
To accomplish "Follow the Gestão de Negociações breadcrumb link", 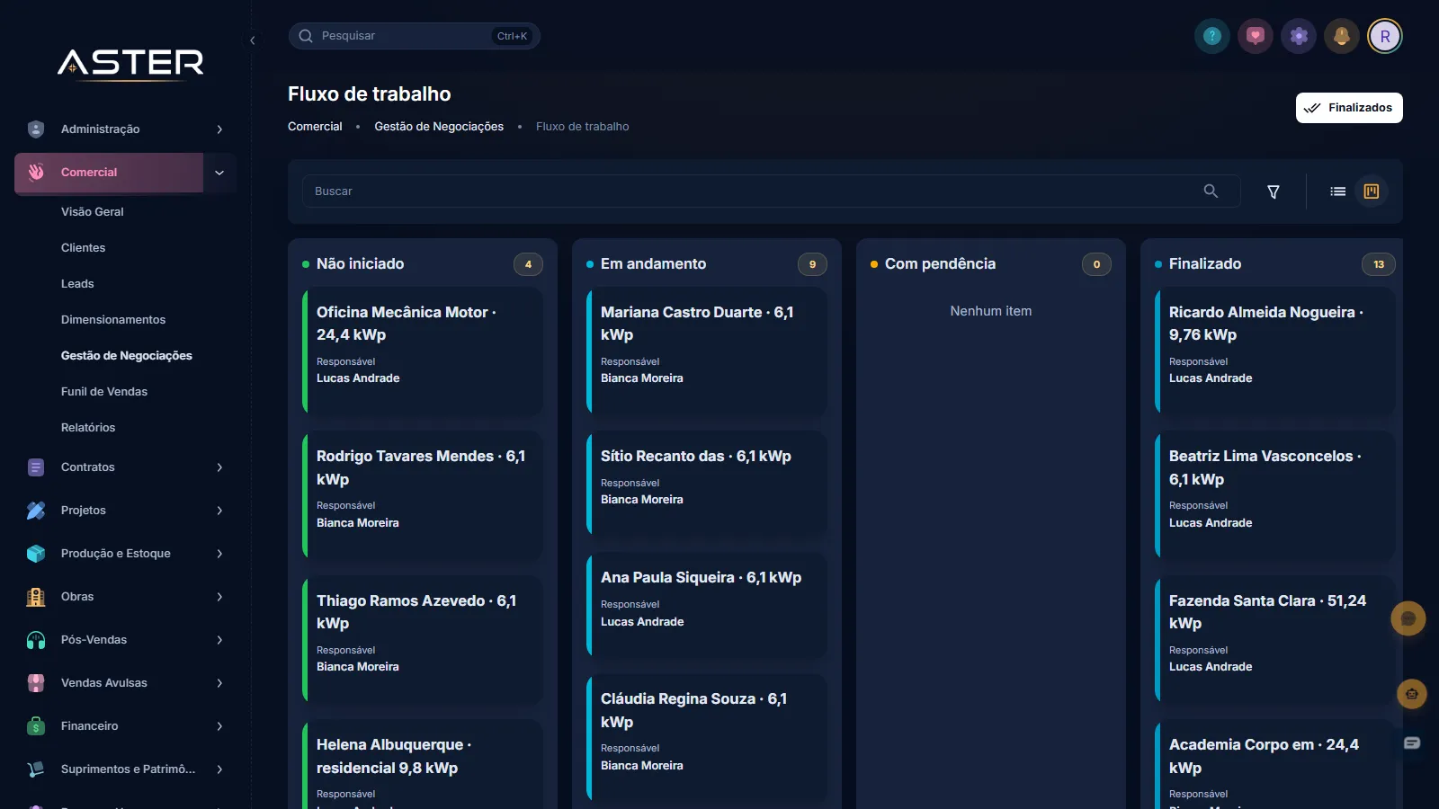I will pos(439,127).
